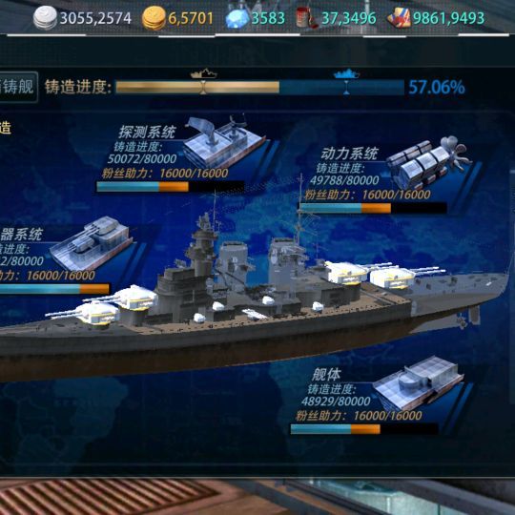Tap the blue diamond currency icon
The height and width of the screenshot is (515, 515).
tap(237, 18)
